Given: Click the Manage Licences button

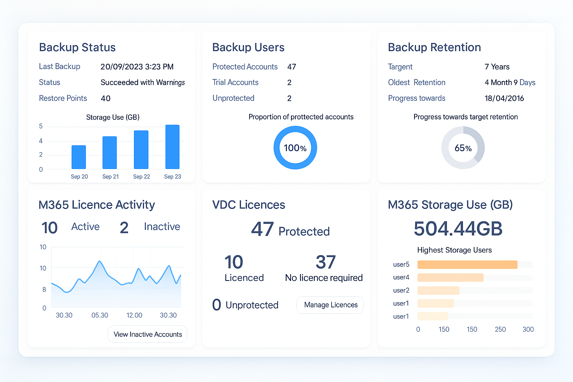Looking at the screenshot, I should click(330, 305).
